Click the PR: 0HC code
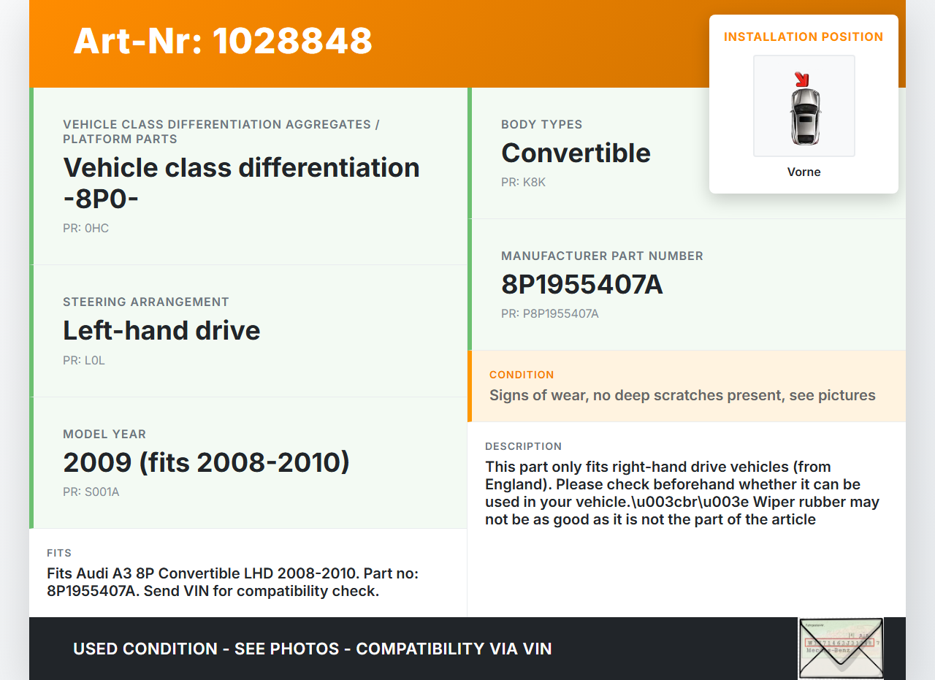 [x=85, y=228]
